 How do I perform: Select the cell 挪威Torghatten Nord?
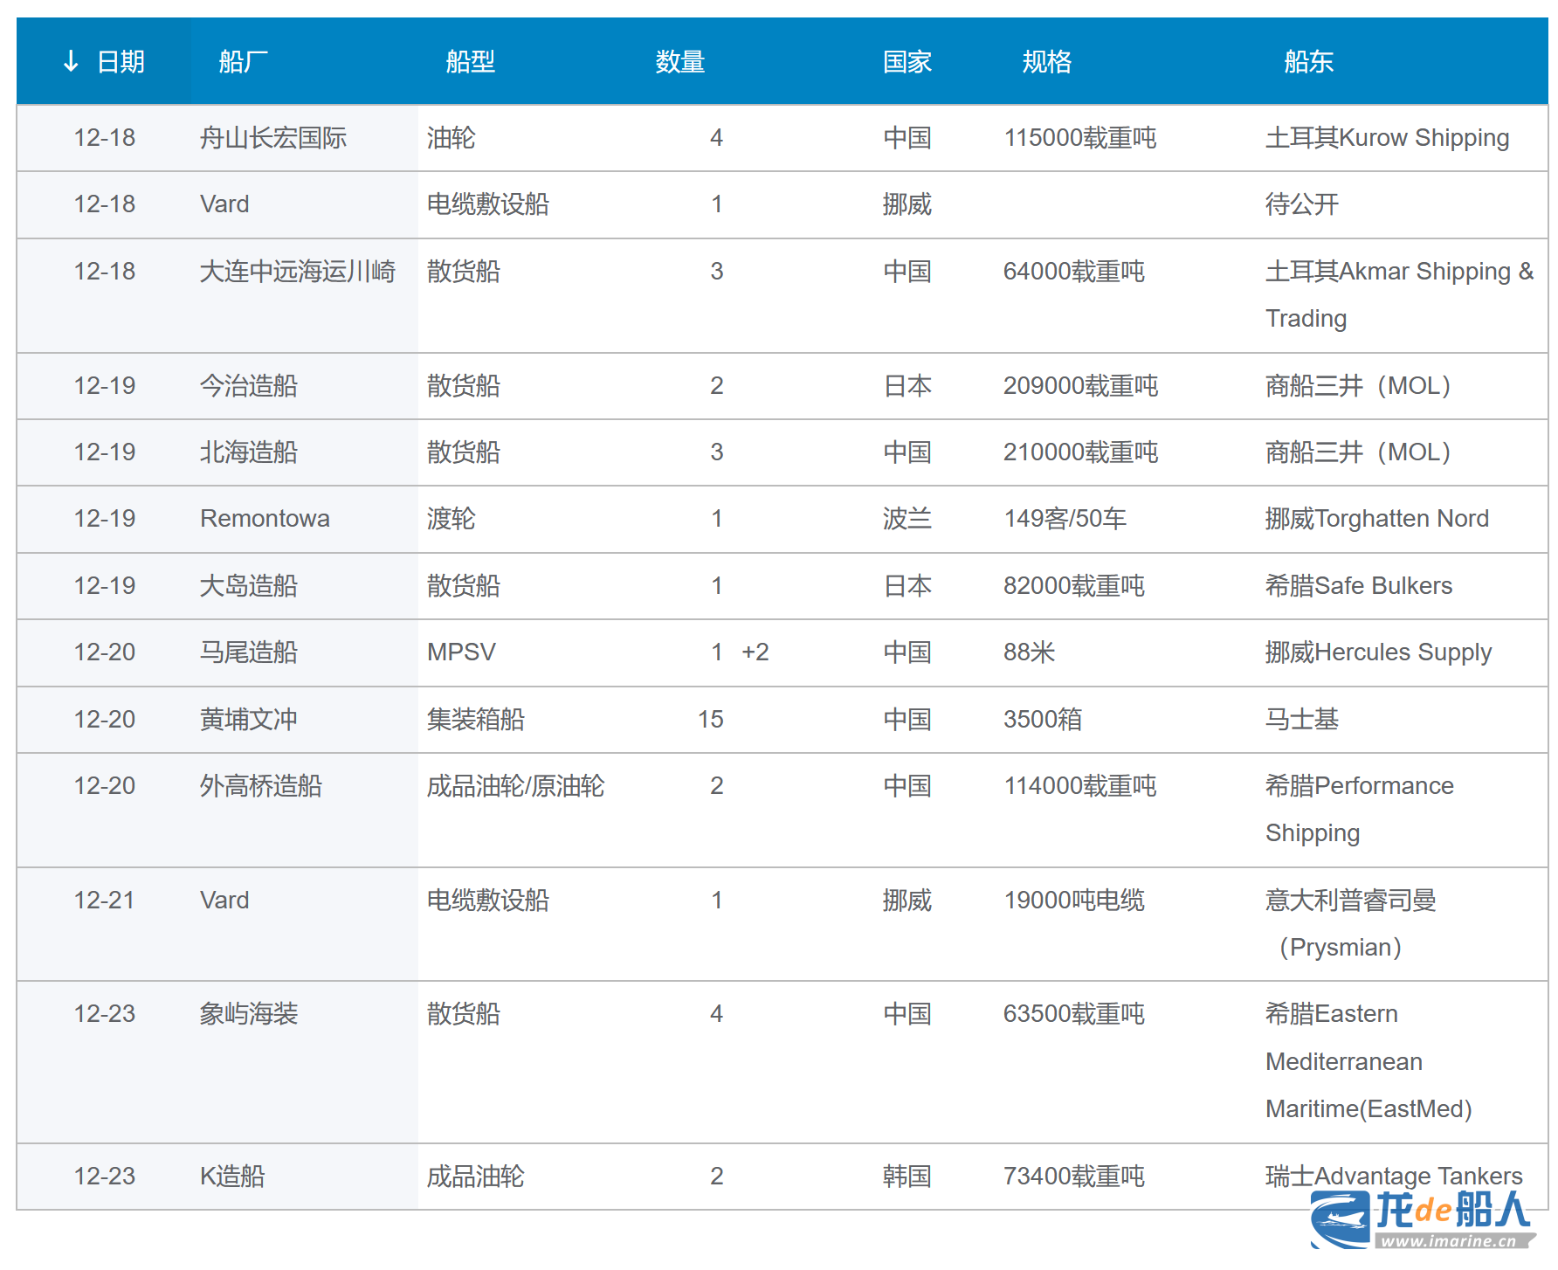[x=1377, y=519]
